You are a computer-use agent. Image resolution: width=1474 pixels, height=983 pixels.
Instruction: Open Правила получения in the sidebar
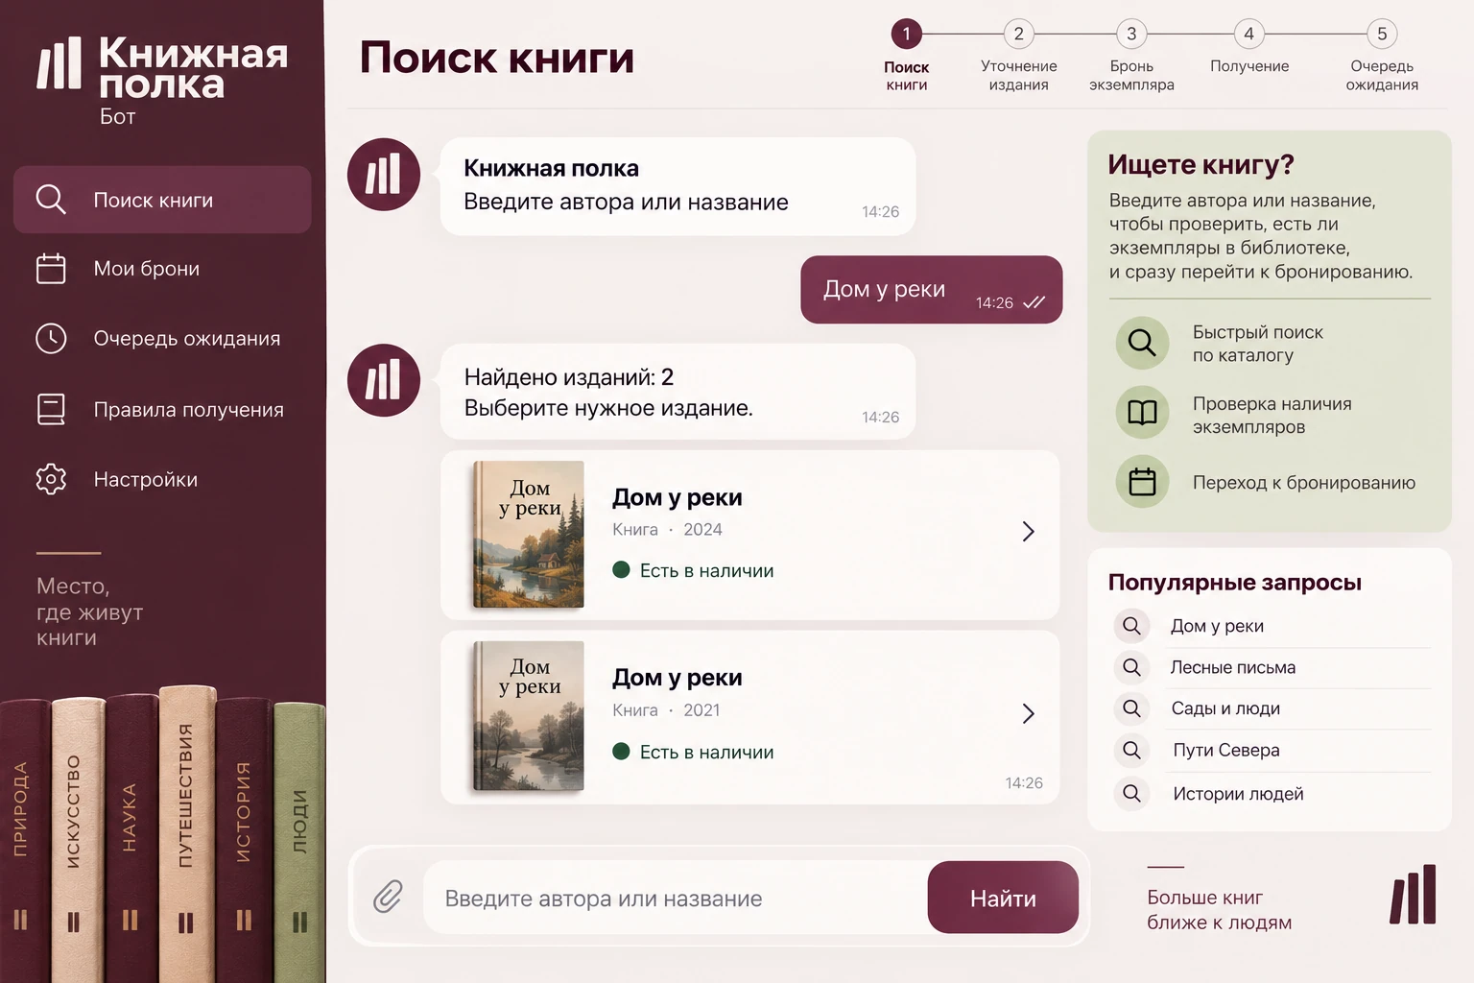162,410
